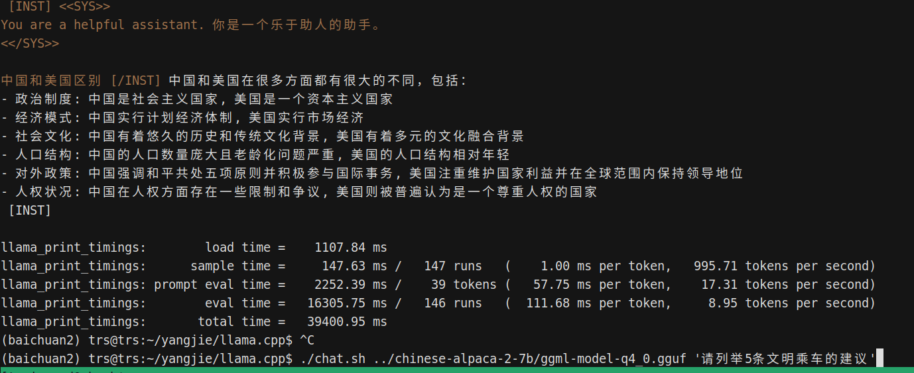Click the 政治制度 bullet line
Screen dimensions: 914x373
[x=197, y=99]
